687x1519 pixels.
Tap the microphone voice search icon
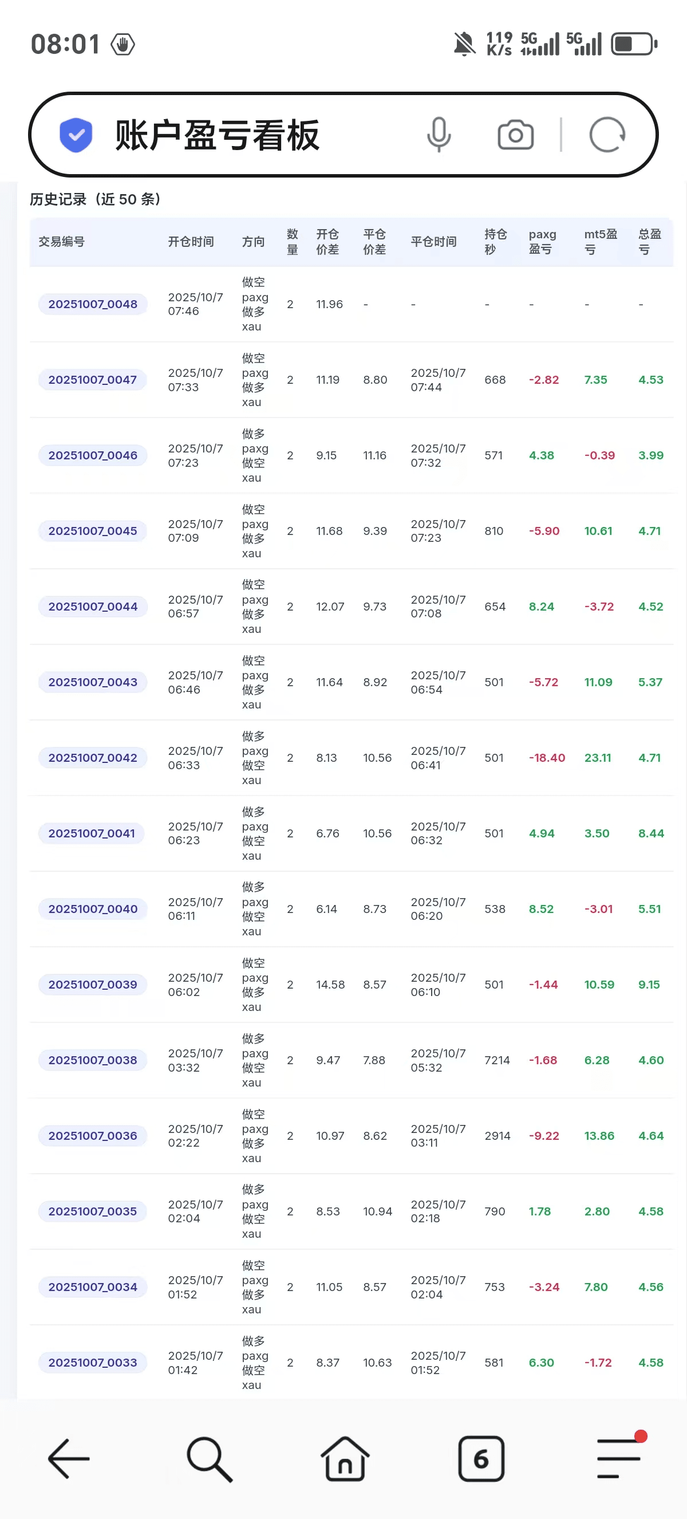[x=439, y=135]
